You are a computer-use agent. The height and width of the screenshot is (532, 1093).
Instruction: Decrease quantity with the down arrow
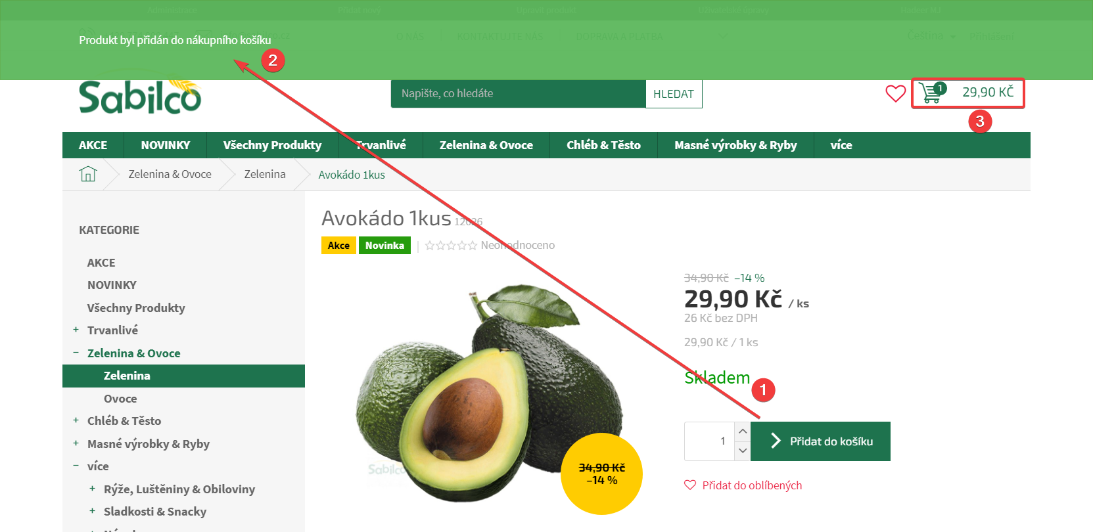click(x=743, y=451)
